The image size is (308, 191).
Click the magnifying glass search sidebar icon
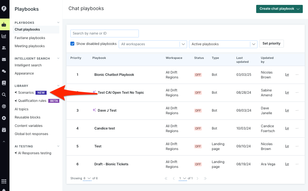click(4, 95)
